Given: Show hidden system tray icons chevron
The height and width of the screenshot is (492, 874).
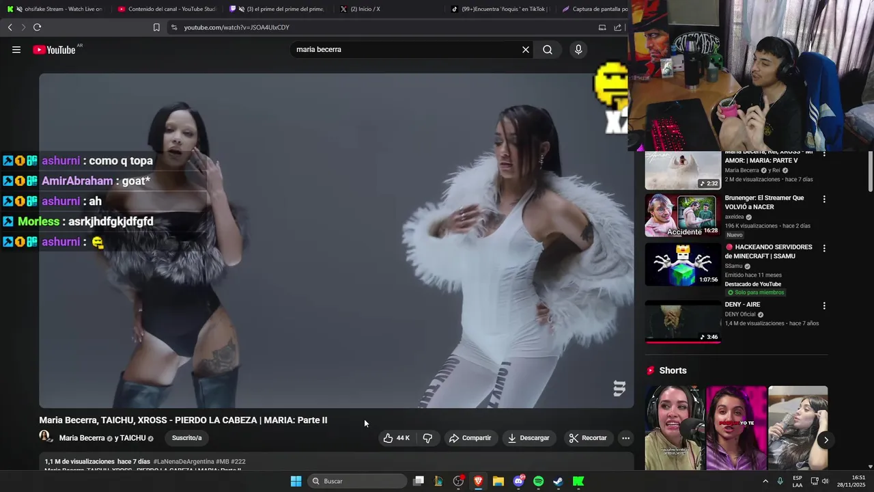Looking at the screenshot, I should tap(764, 481).
